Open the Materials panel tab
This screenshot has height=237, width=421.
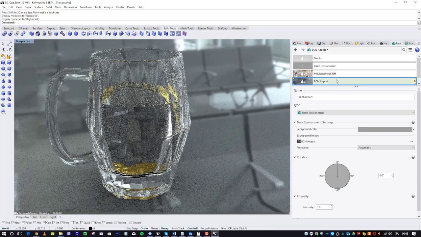click(335, 43)
